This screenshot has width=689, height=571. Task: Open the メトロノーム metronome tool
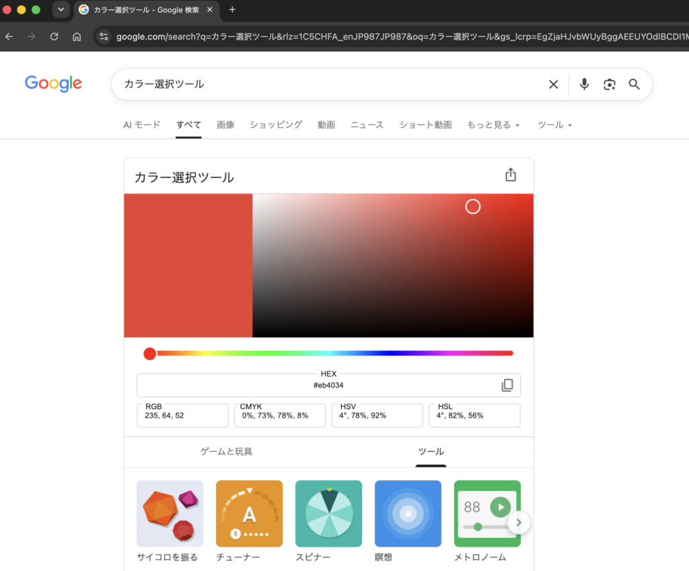click(x=487, y=513)
